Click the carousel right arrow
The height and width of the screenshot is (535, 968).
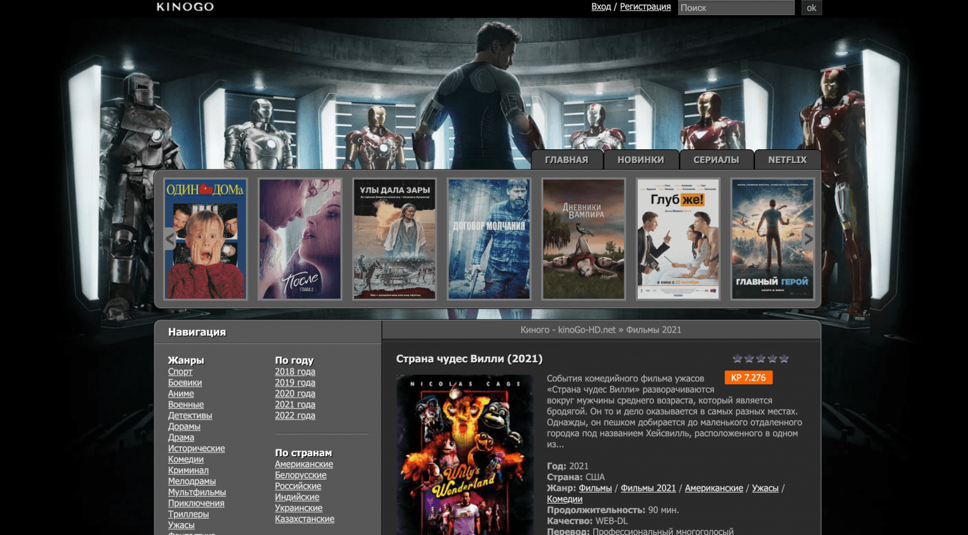tap(809, 239)
